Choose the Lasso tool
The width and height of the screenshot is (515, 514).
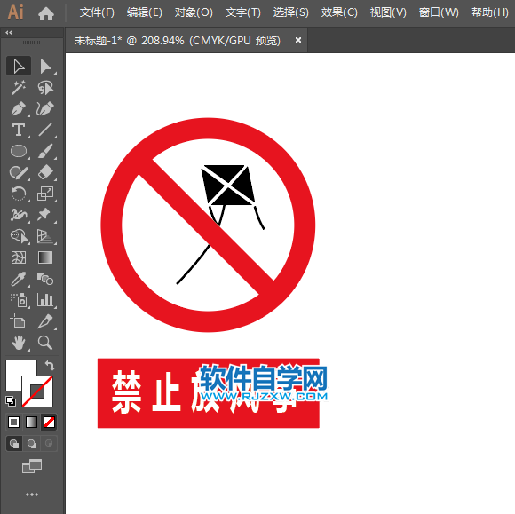click(45, 87)
